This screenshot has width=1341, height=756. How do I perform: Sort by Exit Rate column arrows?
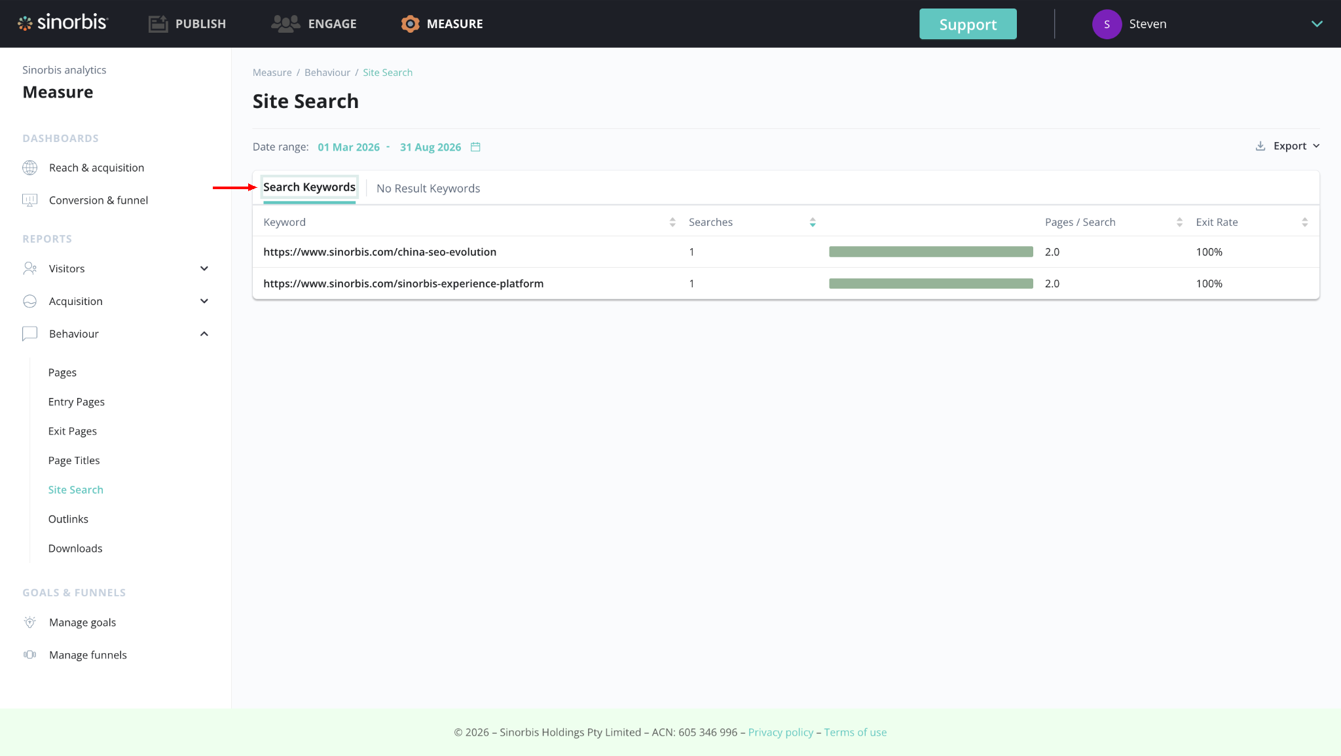click(1305, 223)
